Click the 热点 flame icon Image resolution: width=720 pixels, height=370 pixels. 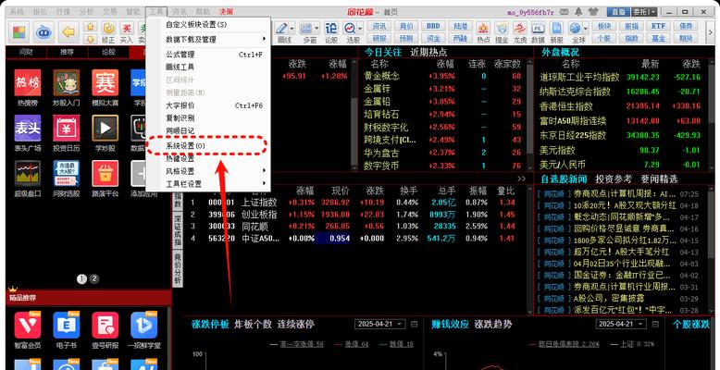[x=483, y=32]
